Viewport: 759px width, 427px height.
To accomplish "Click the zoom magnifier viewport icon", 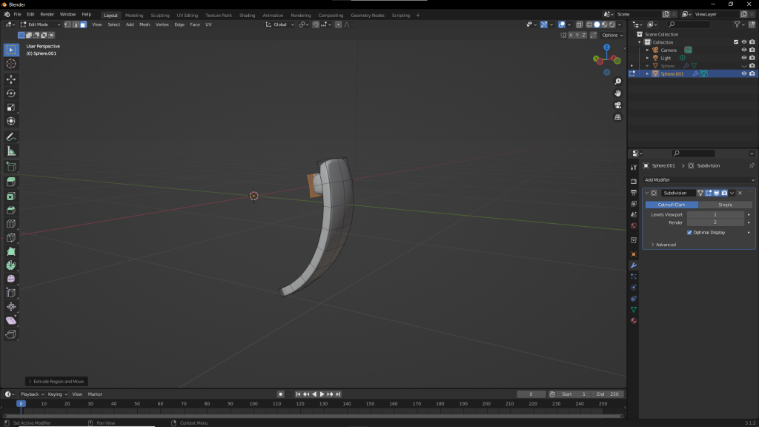I will (618, 82).
